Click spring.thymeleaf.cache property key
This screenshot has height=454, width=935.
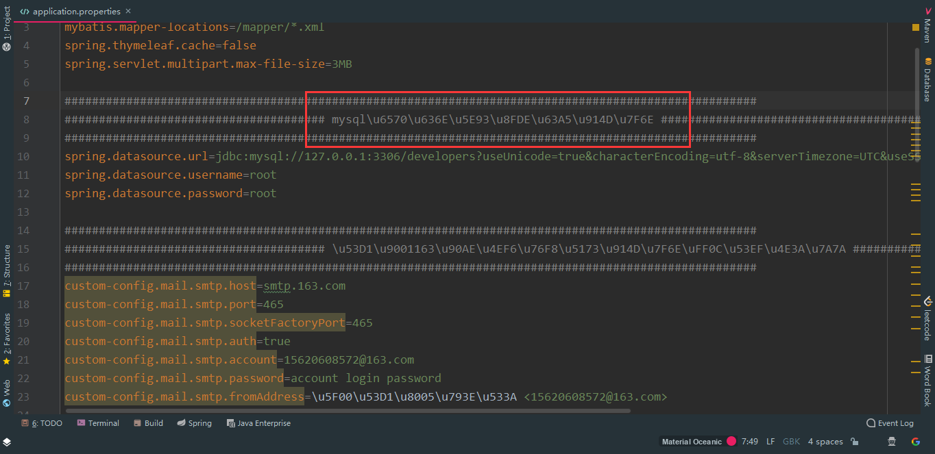pos(140,46)
